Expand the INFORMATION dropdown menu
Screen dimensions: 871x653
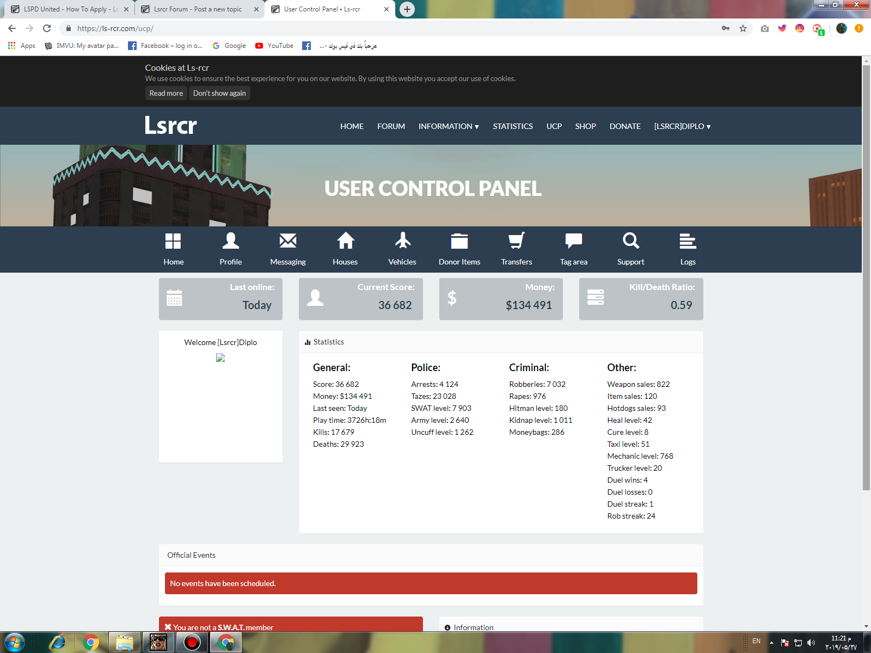[x=449, y=126]
